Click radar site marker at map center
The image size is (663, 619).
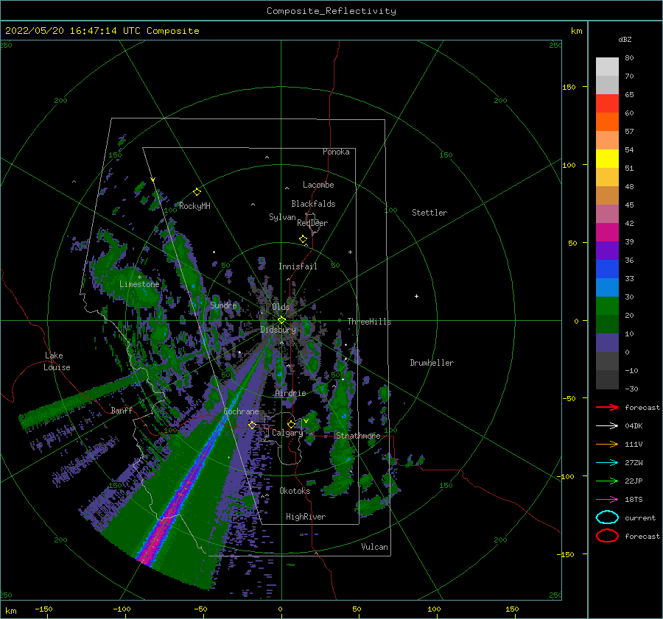tap(281, 320)
